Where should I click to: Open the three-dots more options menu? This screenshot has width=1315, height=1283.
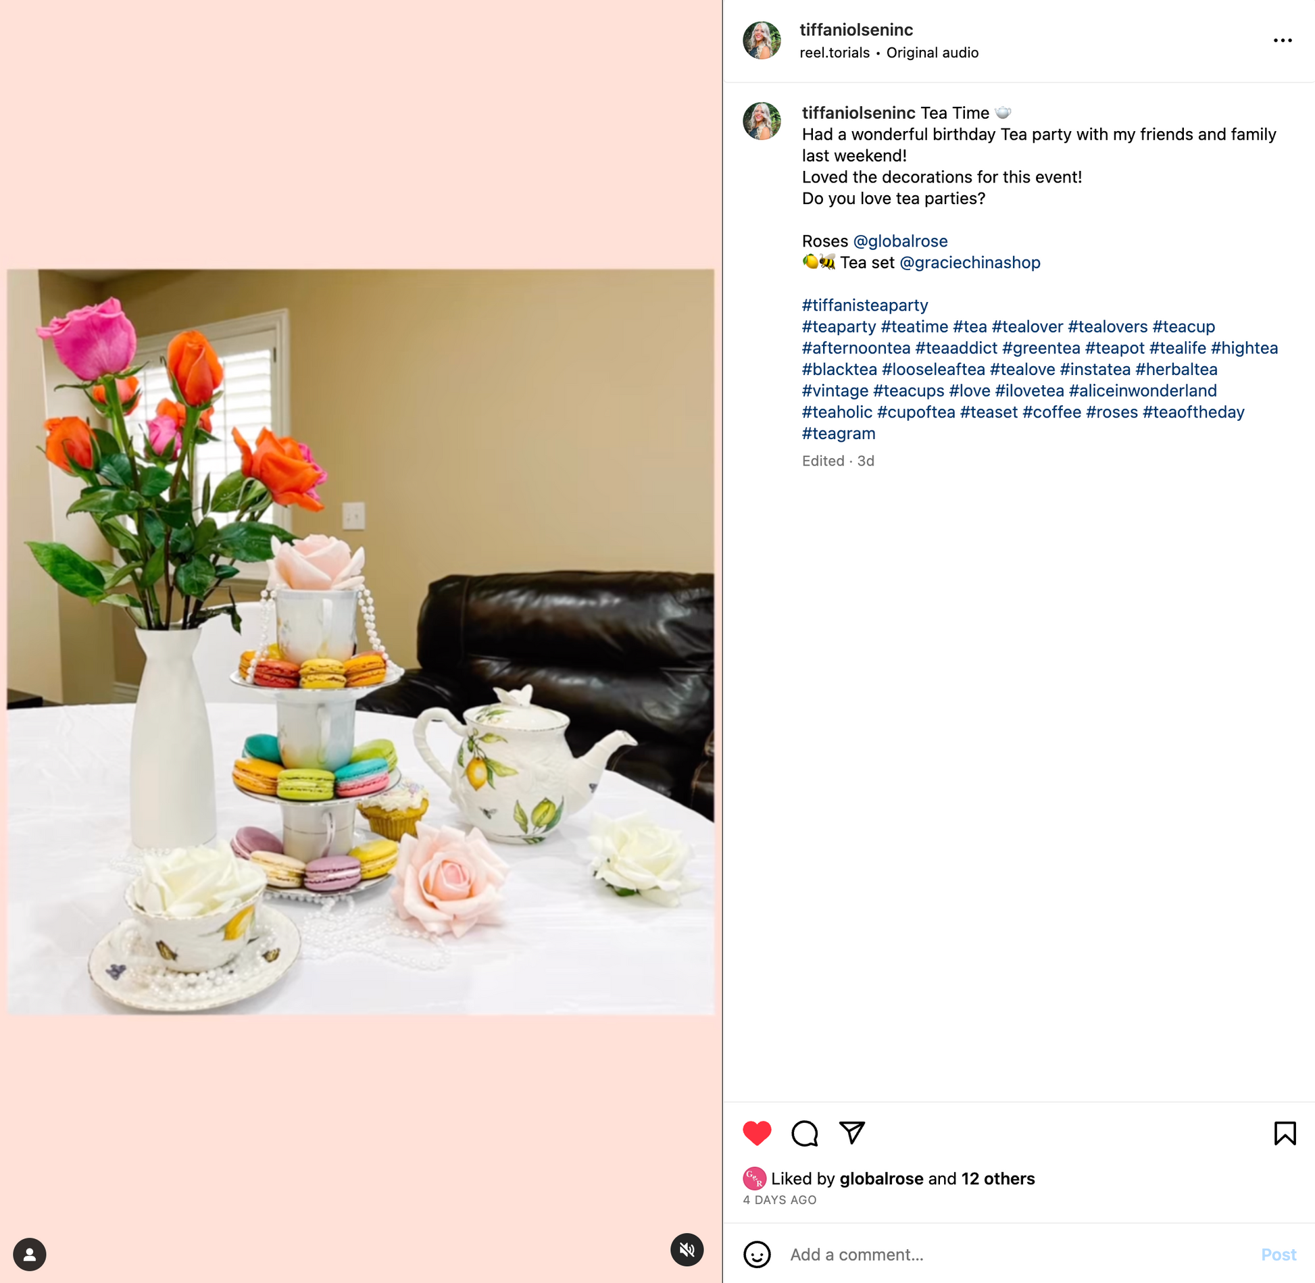click(x=1283, y=41)
